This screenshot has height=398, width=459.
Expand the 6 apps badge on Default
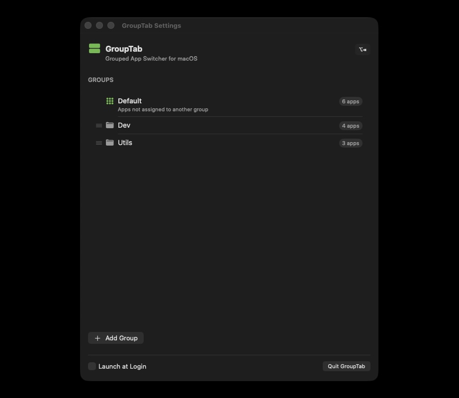click(x=350, y=101)
